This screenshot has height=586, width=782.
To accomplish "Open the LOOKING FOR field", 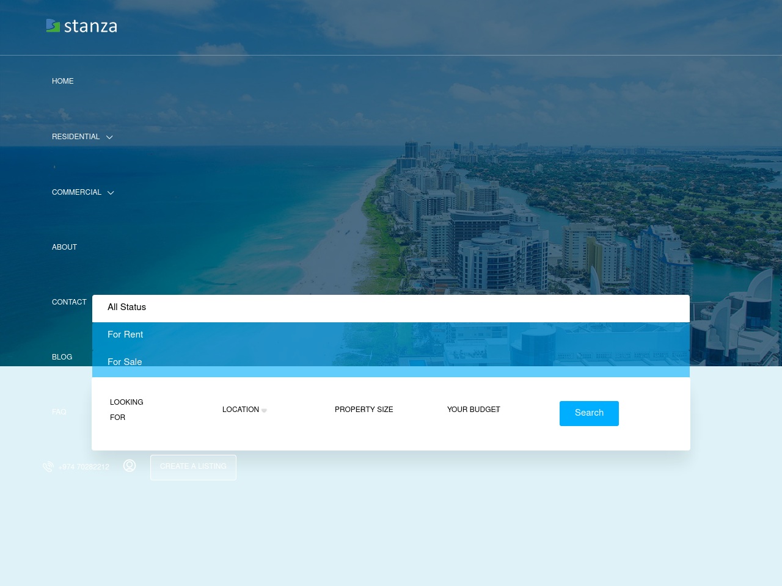I will coord(126,410).
